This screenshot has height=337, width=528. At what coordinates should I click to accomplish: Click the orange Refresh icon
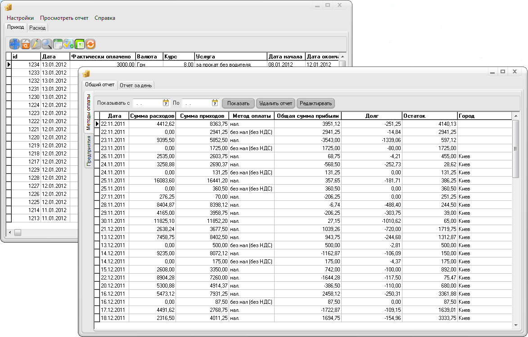point(90,44)
